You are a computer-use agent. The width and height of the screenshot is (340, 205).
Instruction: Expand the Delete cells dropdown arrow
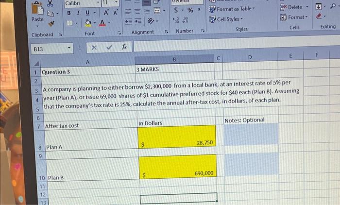tap(307, 7)
